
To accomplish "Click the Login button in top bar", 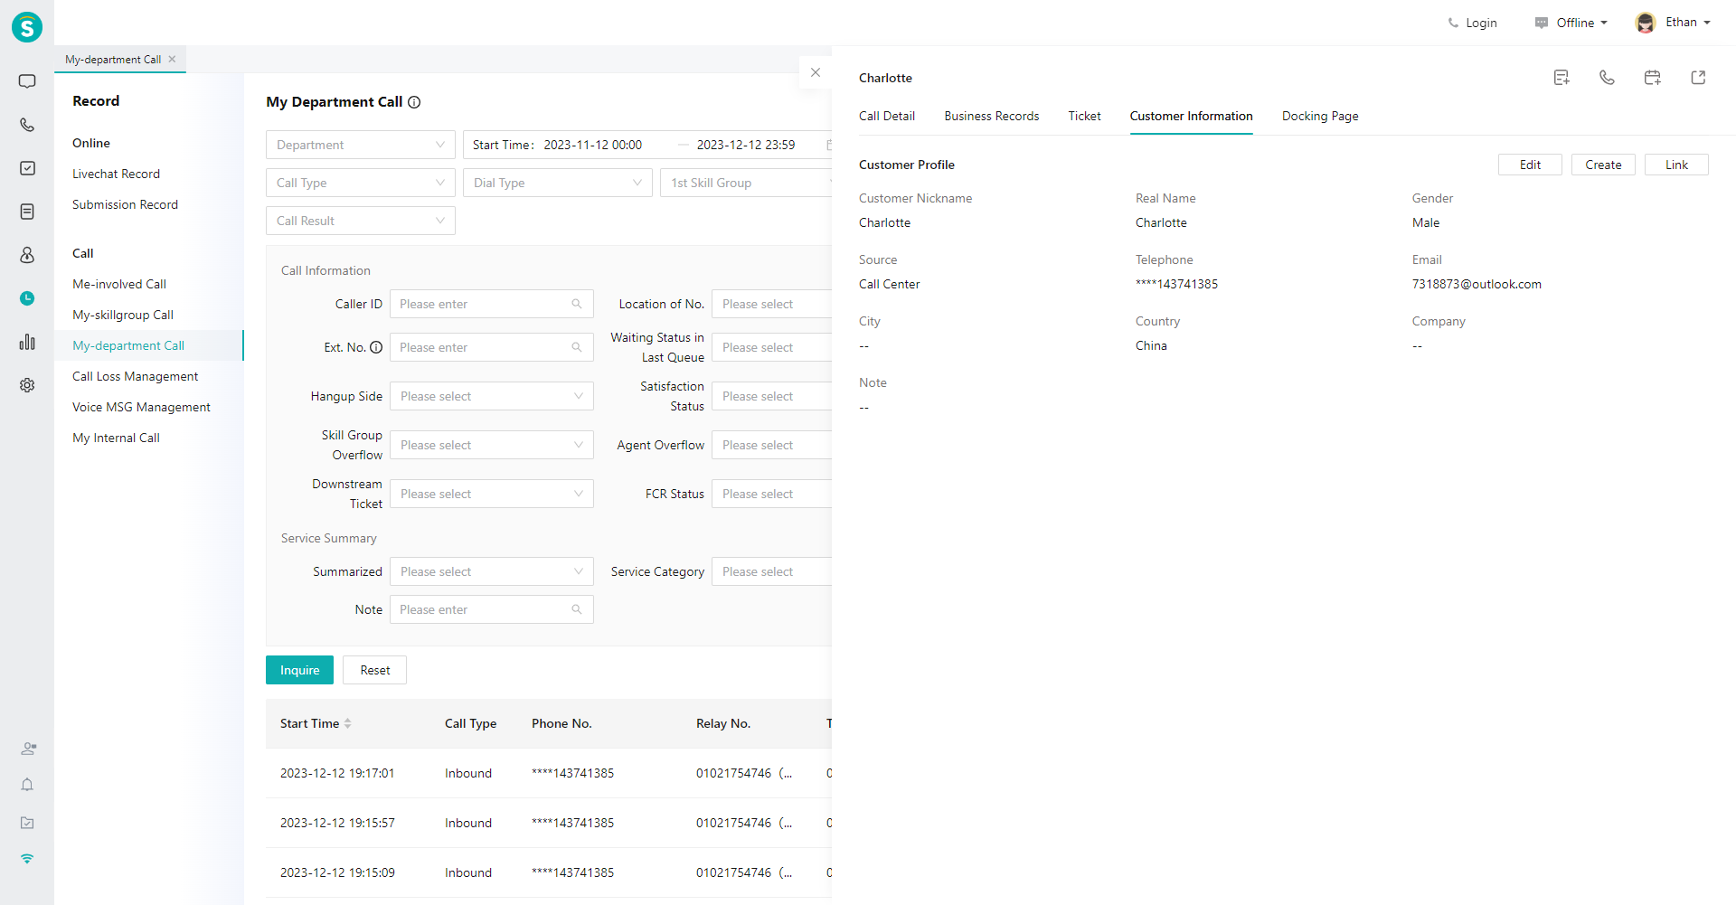I will pyautogui.click(x=1472, y=23).
